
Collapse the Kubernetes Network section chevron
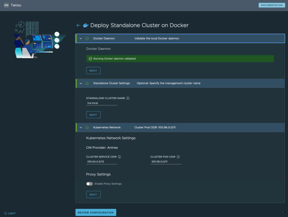80,127
